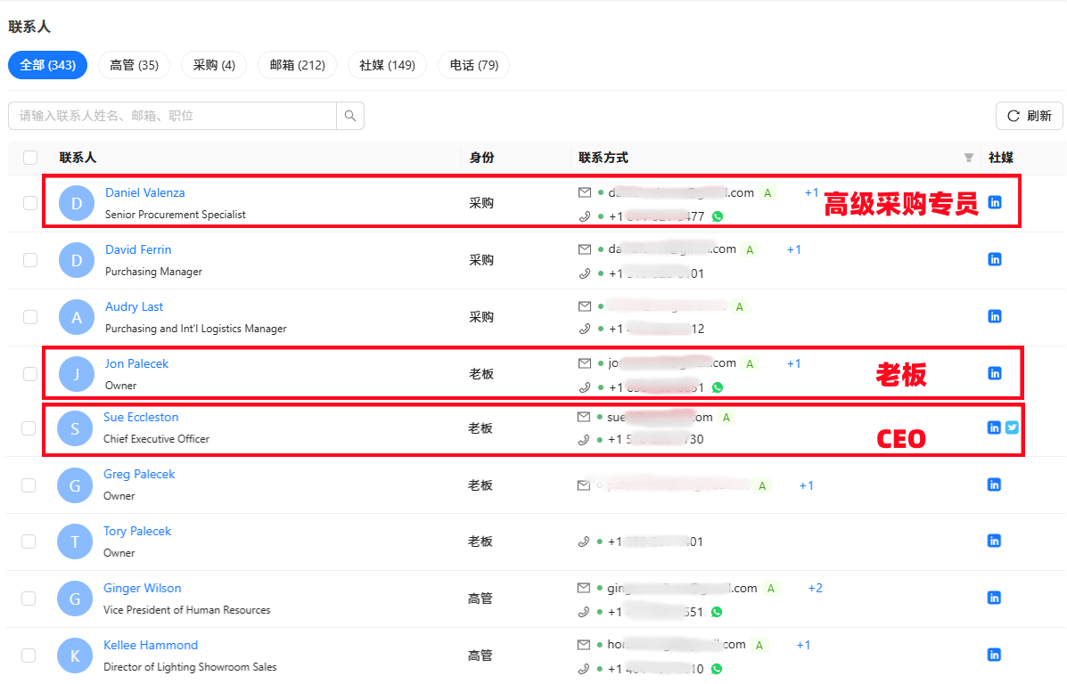This screenshot has height=684, width=1067.
Task: Open Tory Palecek's contact name link
Action: [137, 531]
